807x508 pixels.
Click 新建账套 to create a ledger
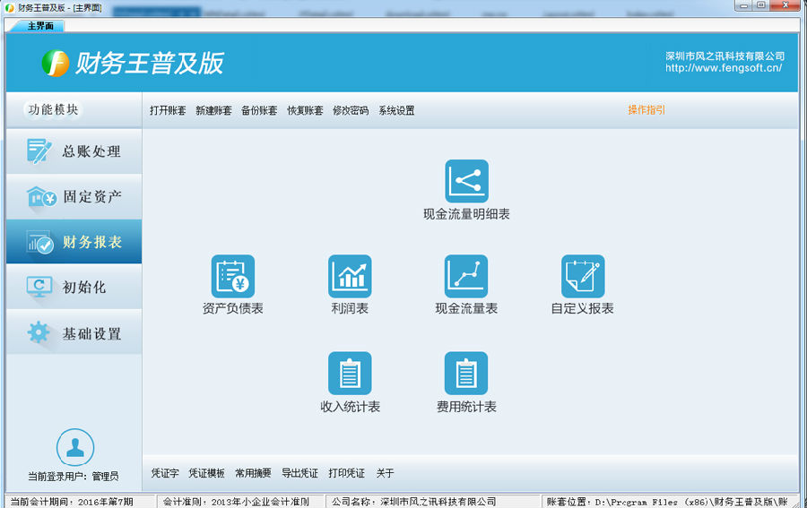click(213, 110)
